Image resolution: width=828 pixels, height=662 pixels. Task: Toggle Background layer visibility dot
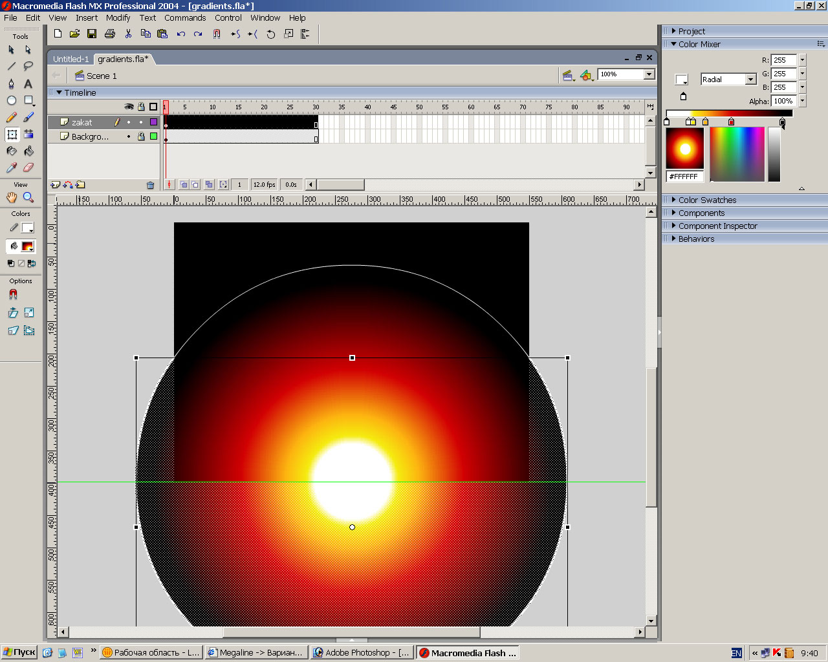[129, 136]
